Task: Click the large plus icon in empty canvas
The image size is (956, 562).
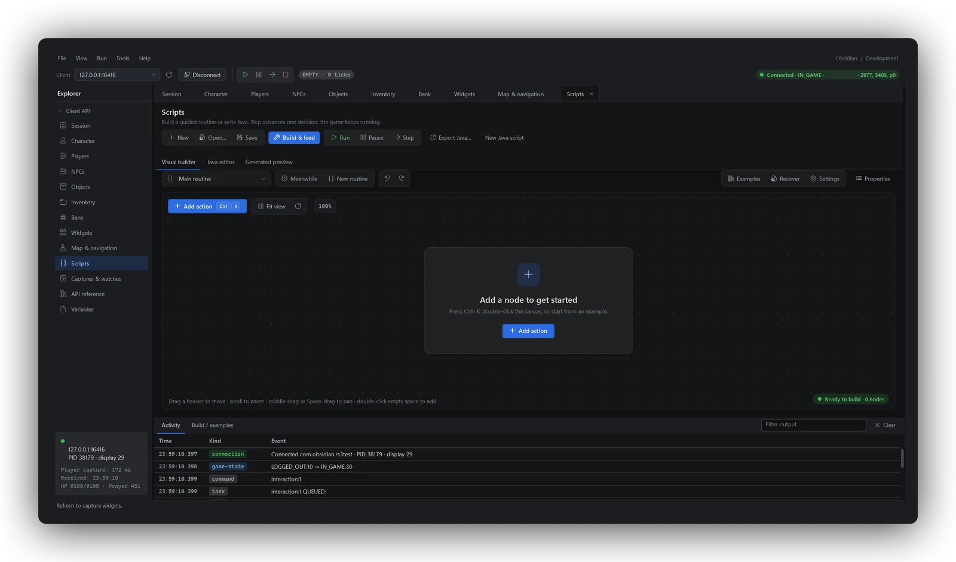Action: 528,274
